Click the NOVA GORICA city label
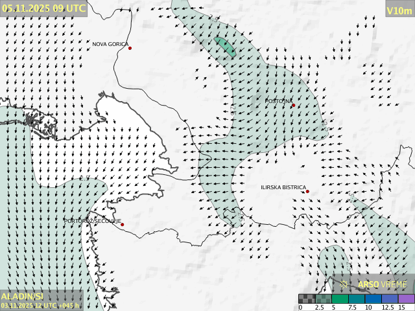415x311 pixels. pos(110,44)
